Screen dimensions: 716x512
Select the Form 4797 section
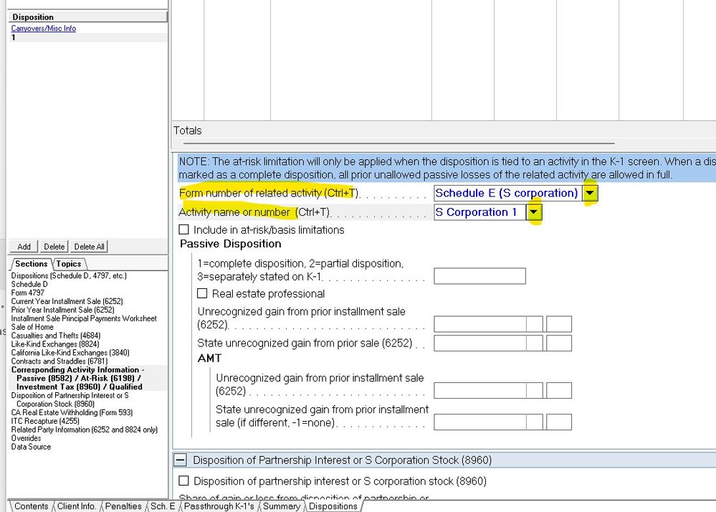point(27,293)
